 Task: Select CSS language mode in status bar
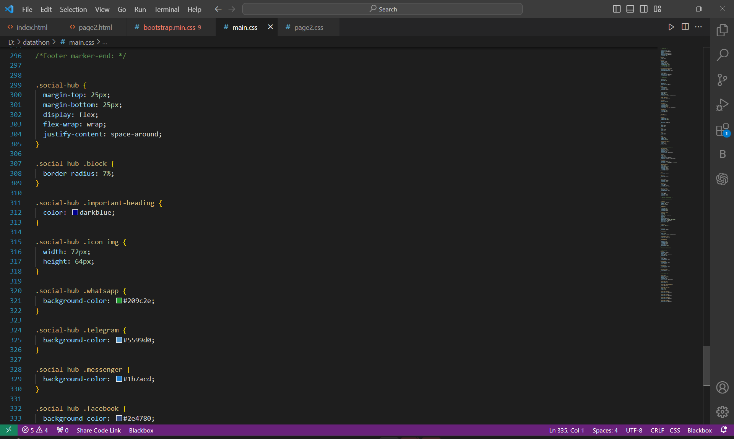(x=675, y=430)
